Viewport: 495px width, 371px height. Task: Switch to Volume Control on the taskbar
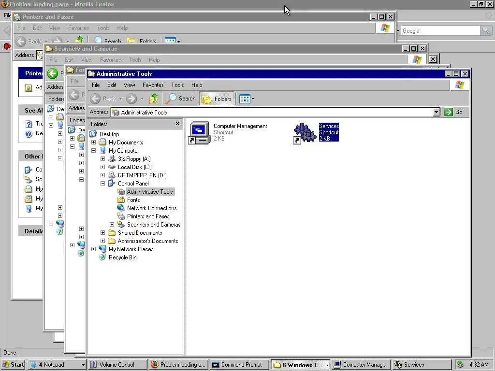pos(117,365)
